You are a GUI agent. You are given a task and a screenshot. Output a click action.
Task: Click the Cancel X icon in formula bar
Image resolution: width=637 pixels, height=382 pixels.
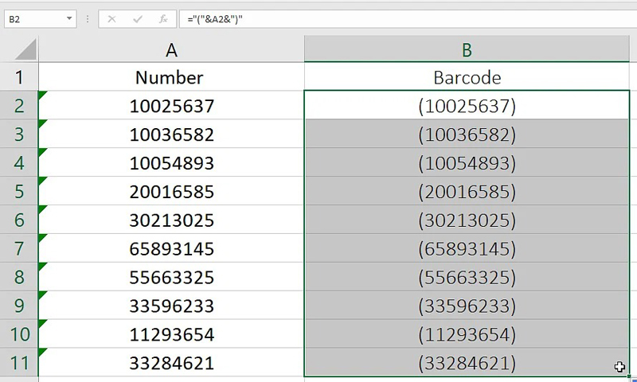[x=111, y=18]
